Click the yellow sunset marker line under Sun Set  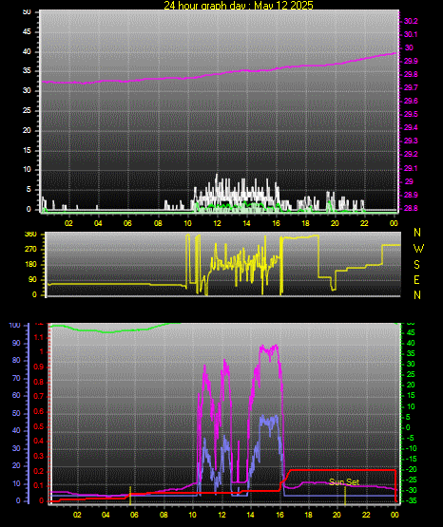345,496
